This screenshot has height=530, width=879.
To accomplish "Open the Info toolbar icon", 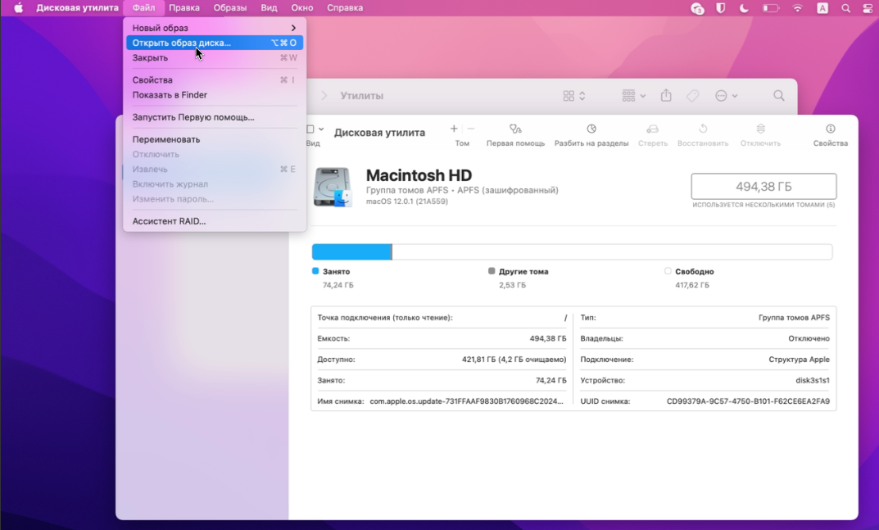I will pyautogui.click(x=830, y=129).
